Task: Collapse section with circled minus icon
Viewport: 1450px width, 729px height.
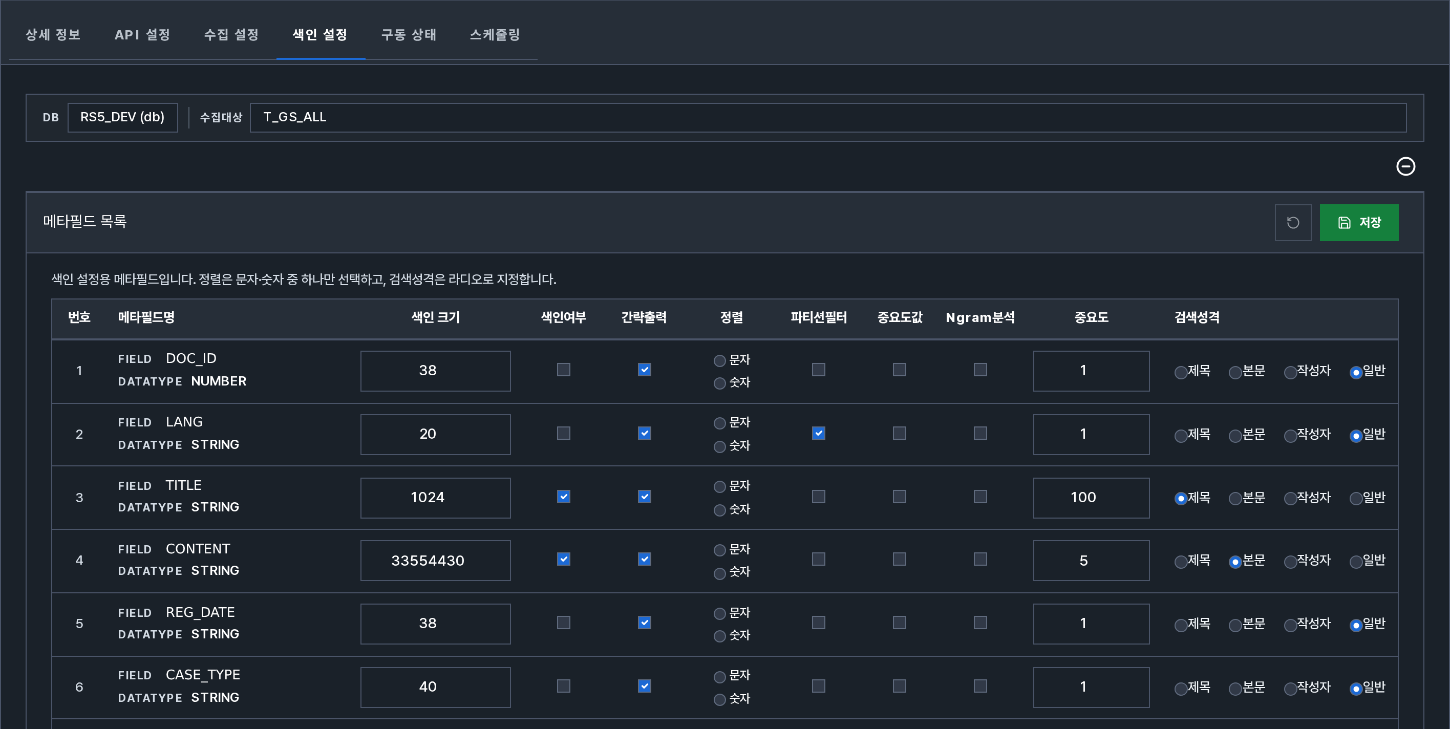Action: point(1405,166)
